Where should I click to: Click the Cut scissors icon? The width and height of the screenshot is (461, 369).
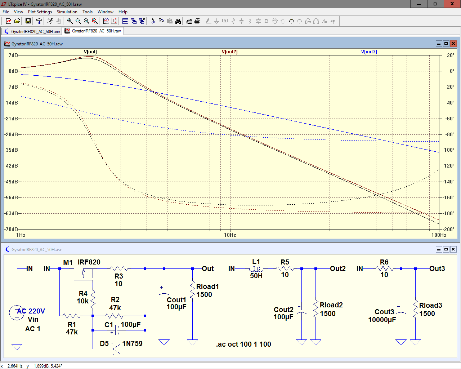(153, 21)
